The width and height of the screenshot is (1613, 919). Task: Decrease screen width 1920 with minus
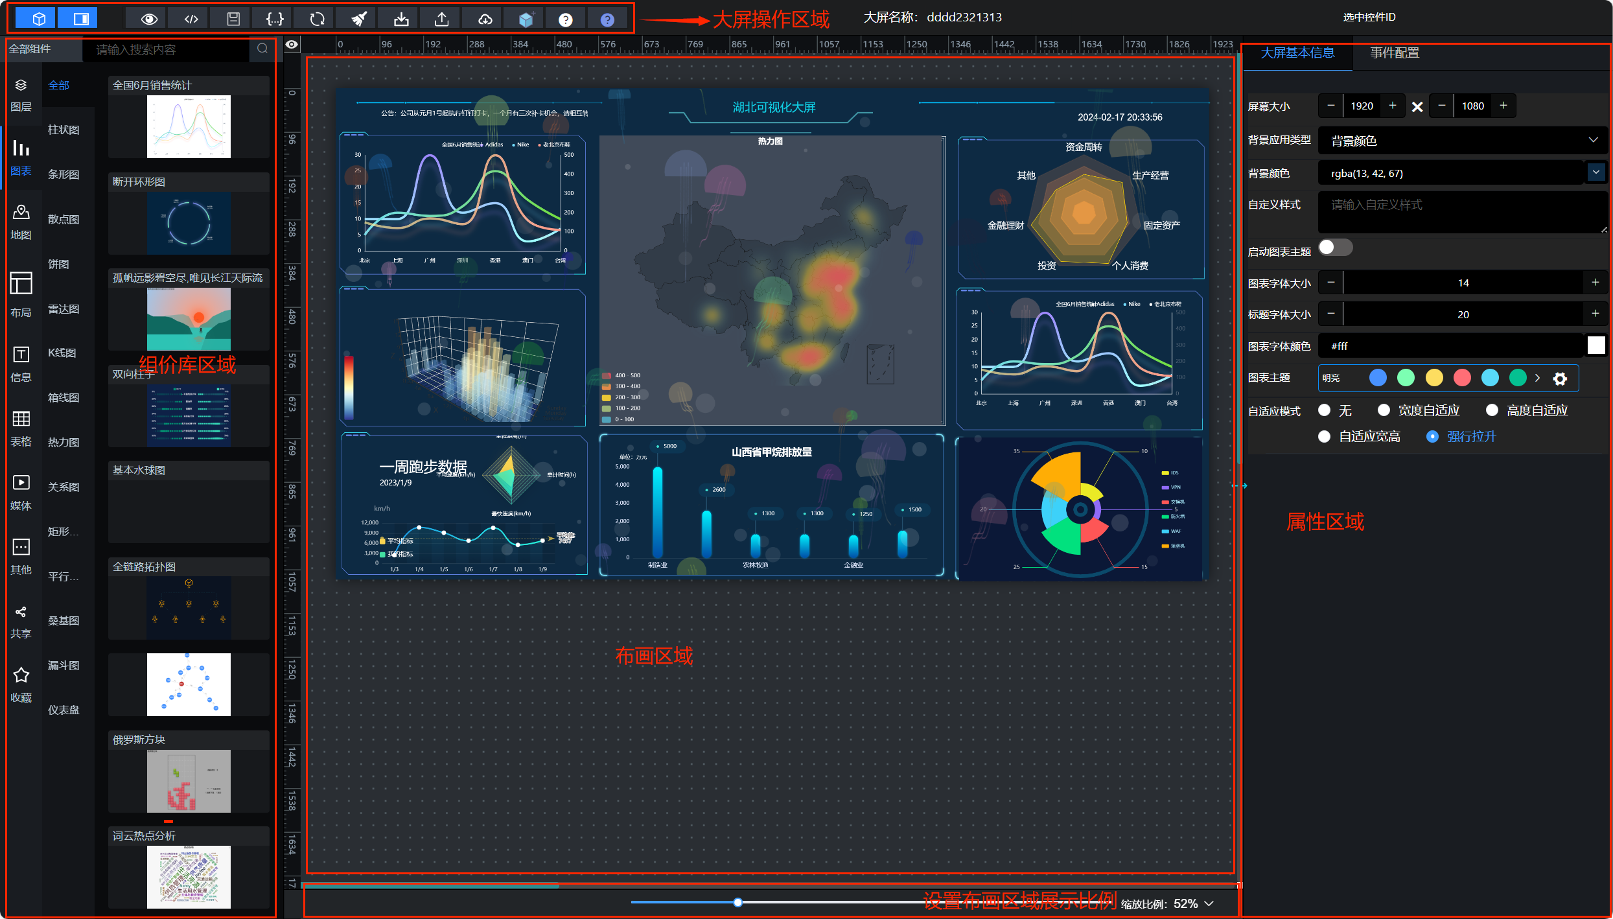point(1331,106)
